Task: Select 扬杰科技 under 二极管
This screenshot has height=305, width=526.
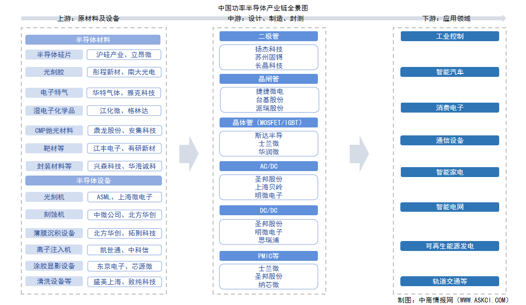Action: 269,49
